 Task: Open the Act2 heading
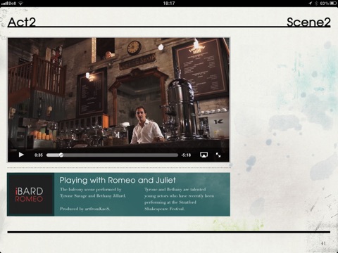pos(22,22)
